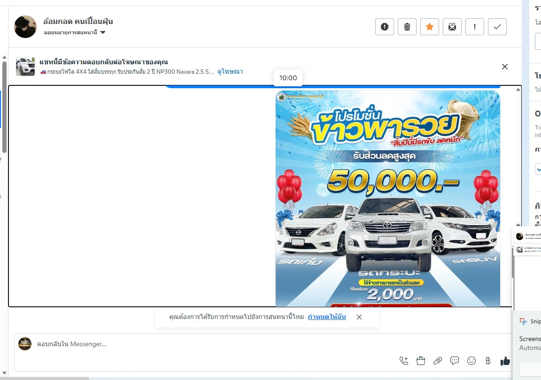Screen dimensions: 541x380
Task: Open profile picture of อ้อมกอด คนเปื้อนฝุ่น
Action: pos(25,27)
